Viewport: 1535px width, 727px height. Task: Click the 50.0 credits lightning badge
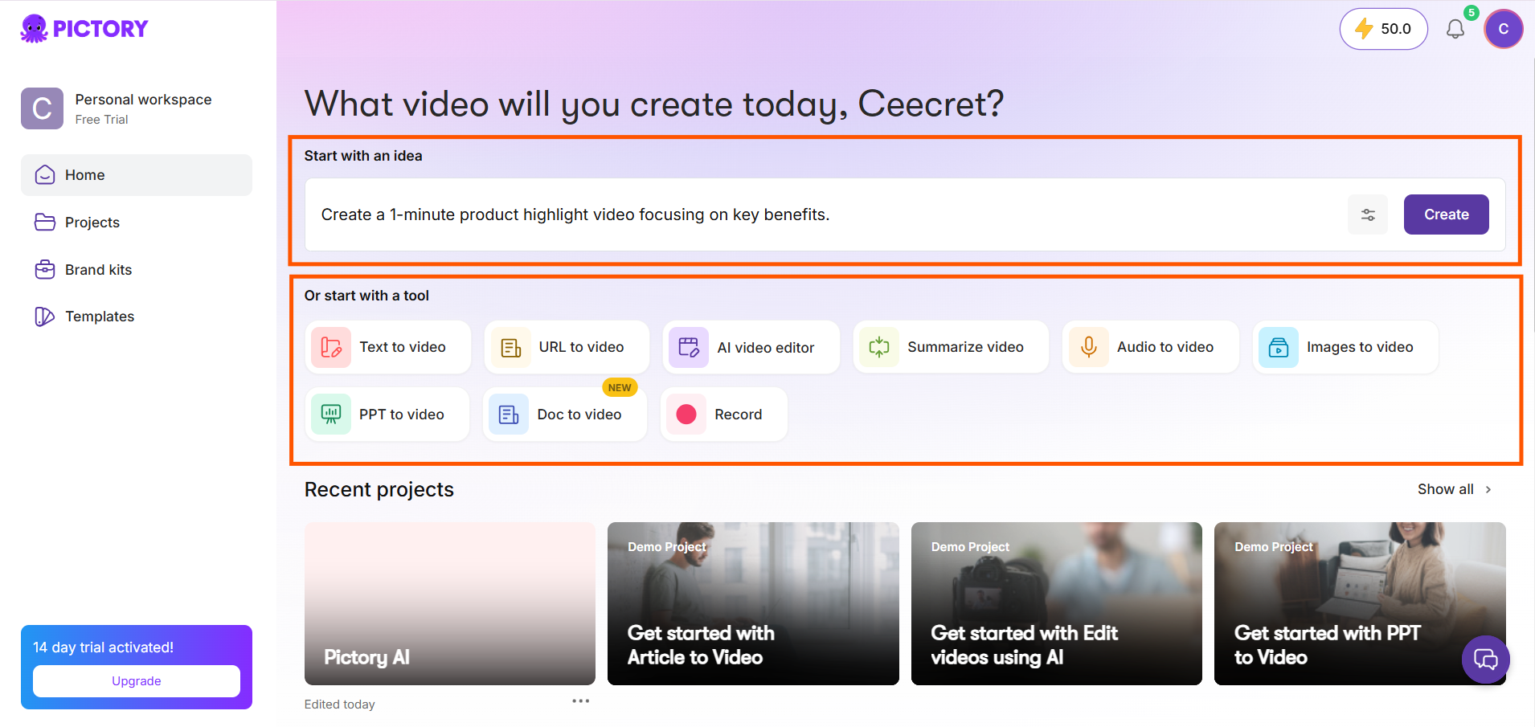pos(1383,29)
